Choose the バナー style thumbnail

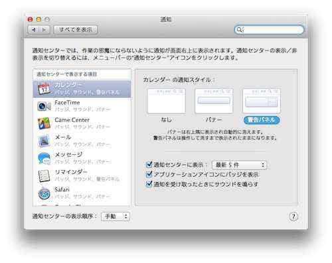coord(214,101)
